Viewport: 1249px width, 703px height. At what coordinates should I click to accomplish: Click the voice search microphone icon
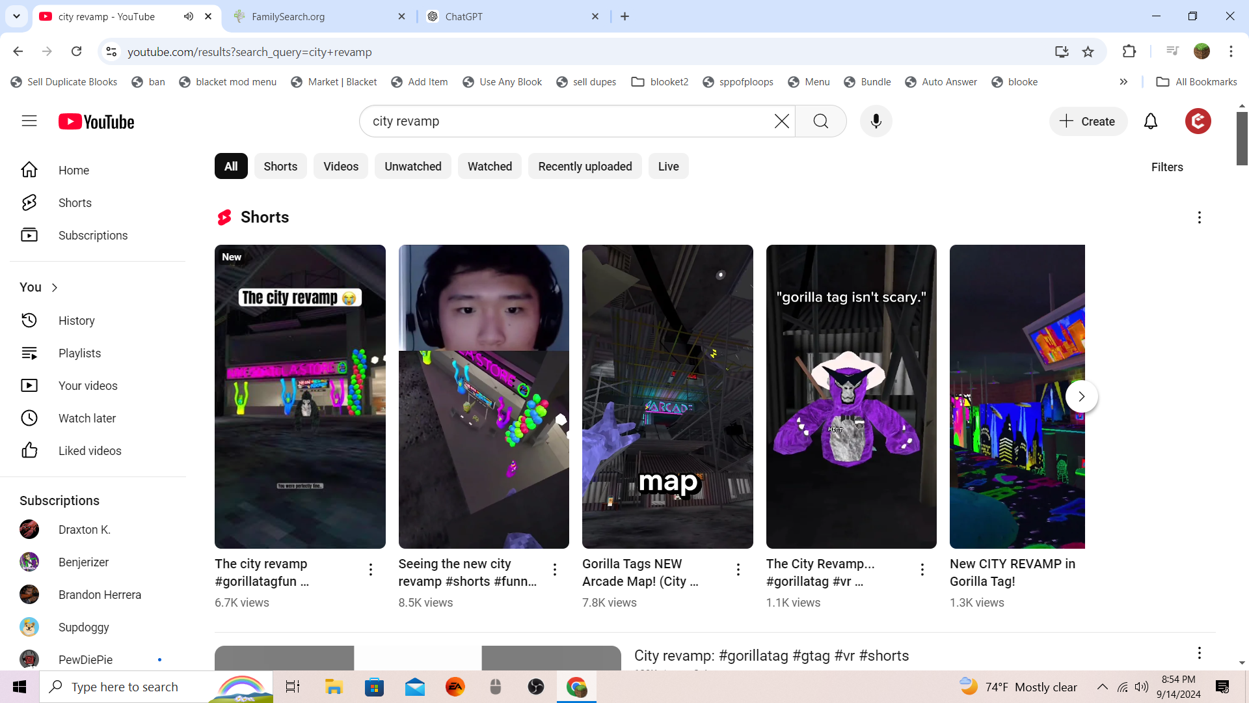(x=876, y=121)
